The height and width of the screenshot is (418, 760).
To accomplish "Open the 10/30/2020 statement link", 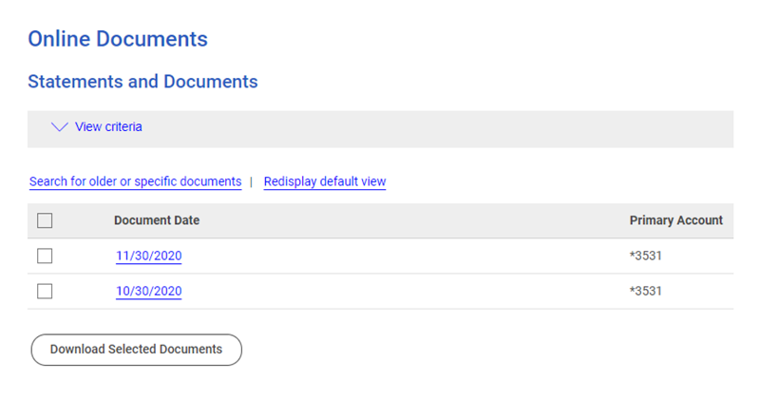I will point(148,292).
